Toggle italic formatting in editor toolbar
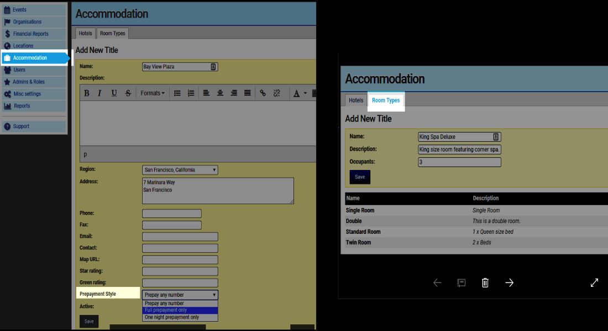Viewport: 608px width, 331px height. (99, 93)
